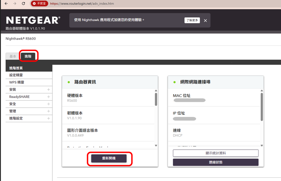
Task: Click the IP 位址 label
Action: (179, 113)
